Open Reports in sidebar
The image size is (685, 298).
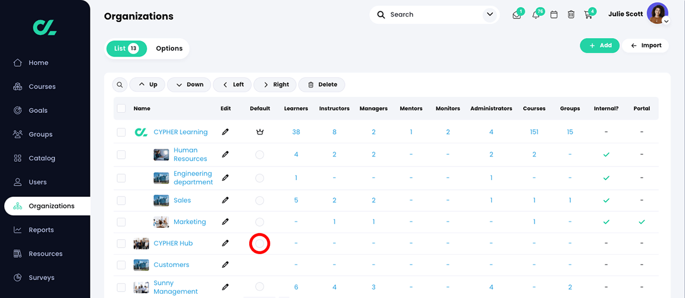41,230
